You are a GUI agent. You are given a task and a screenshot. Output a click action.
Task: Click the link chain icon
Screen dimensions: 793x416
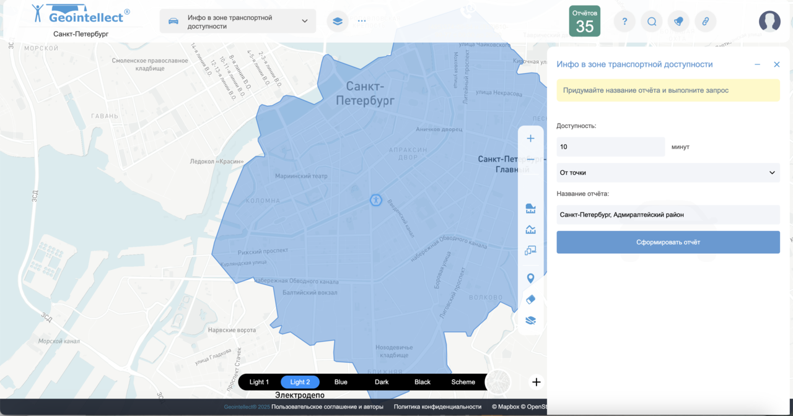point(705,22)
